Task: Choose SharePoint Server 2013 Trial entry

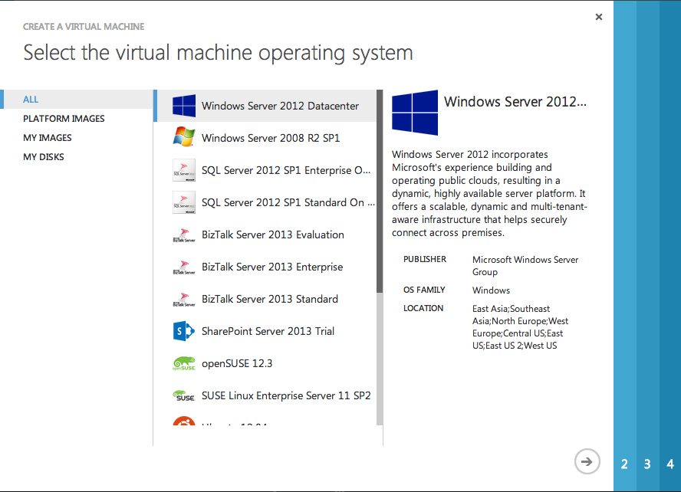Action: (x=268, y=331)
